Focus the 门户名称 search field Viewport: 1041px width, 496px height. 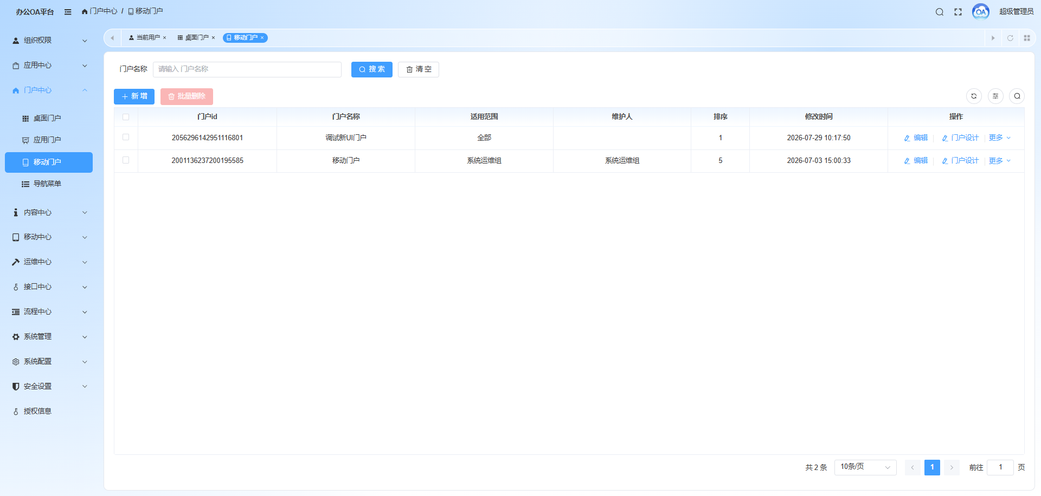click(x=247, y=69)
